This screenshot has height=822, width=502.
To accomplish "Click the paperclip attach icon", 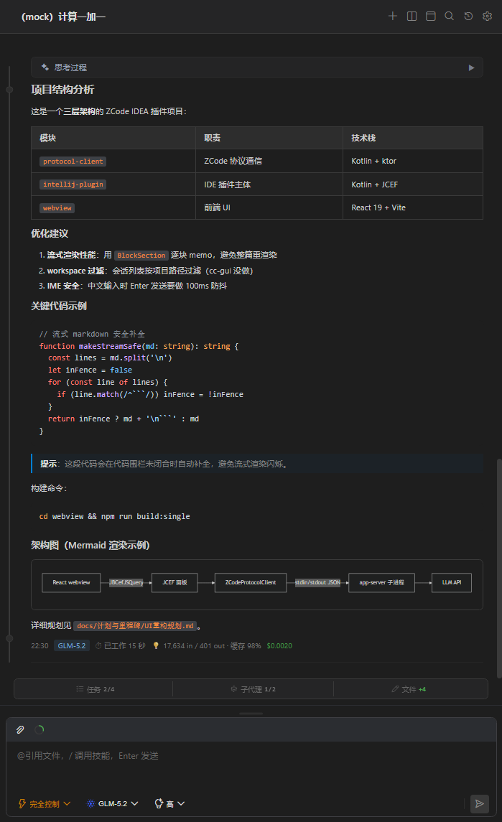I will tap(20, 729).
